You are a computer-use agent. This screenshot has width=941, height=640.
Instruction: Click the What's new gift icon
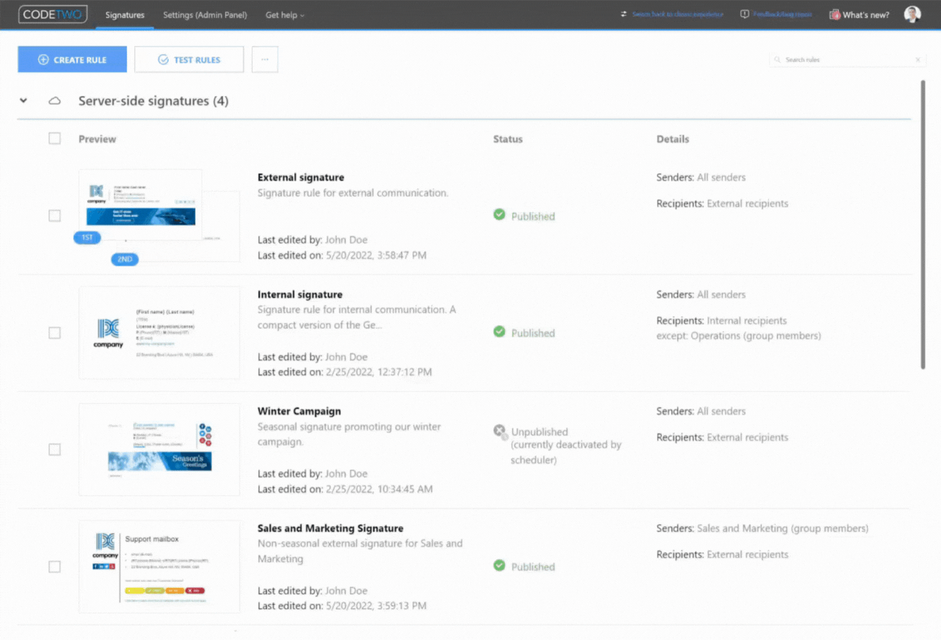834,14
